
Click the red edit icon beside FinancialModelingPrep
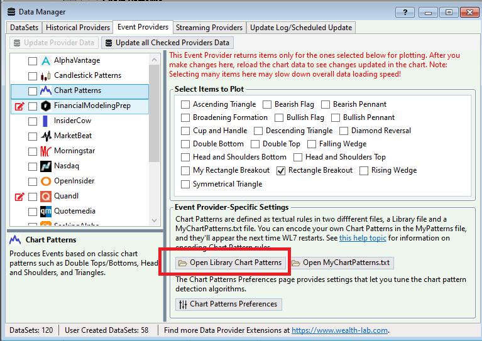19,106
